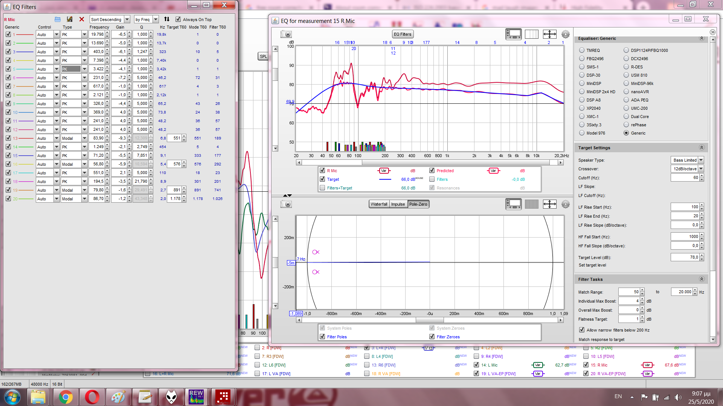Viewport: 723px width, 406px height.
Task: Switch to the Impulse tab
Action: coord(398,204)
